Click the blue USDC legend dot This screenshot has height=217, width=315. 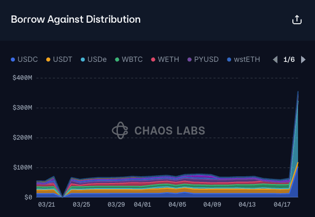click(13, 60)
